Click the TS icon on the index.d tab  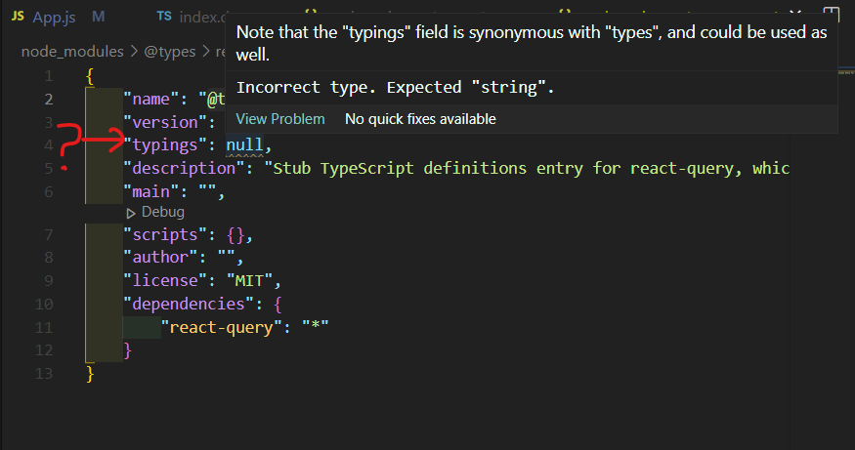pos(164,17)
